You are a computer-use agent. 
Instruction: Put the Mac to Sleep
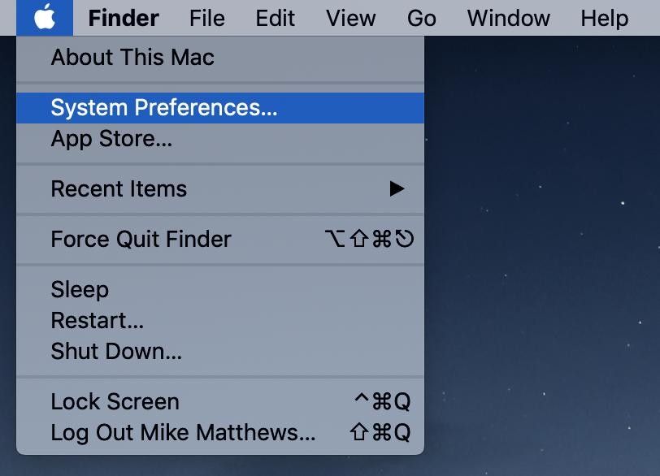[x=80, y=289]
